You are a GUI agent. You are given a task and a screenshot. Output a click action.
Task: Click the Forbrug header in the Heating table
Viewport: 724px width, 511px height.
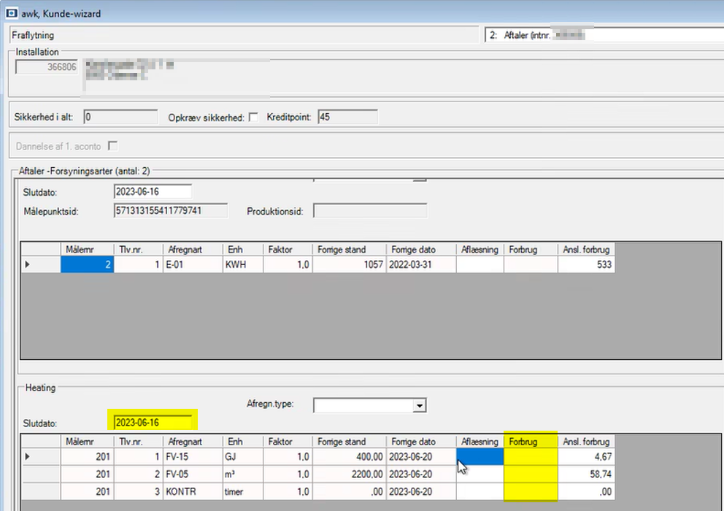[x=531, y=442]
